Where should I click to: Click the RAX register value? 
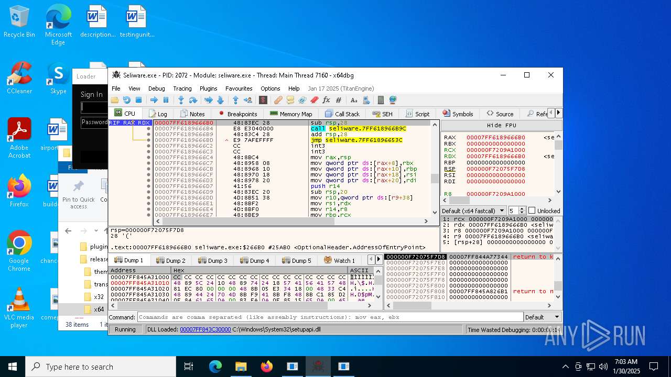(495, 137)
